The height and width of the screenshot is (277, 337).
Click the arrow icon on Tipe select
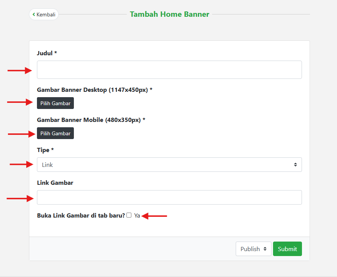click(x=295, y=165)
